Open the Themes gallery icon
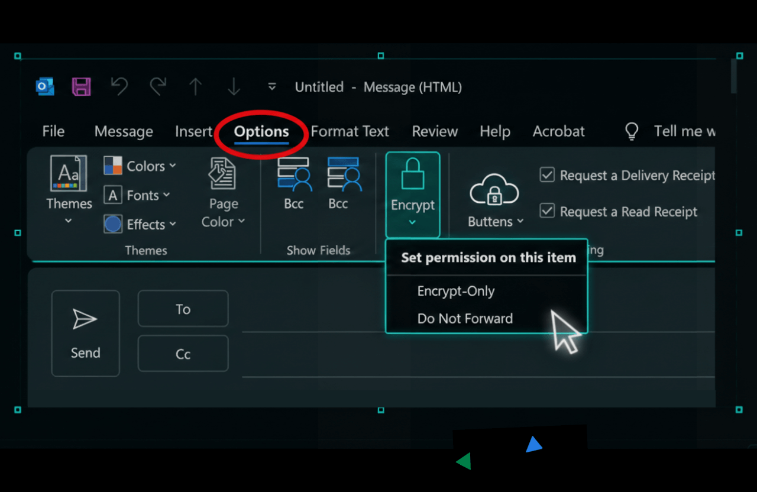This screenshot has width=757, height=492. [68, 173]
